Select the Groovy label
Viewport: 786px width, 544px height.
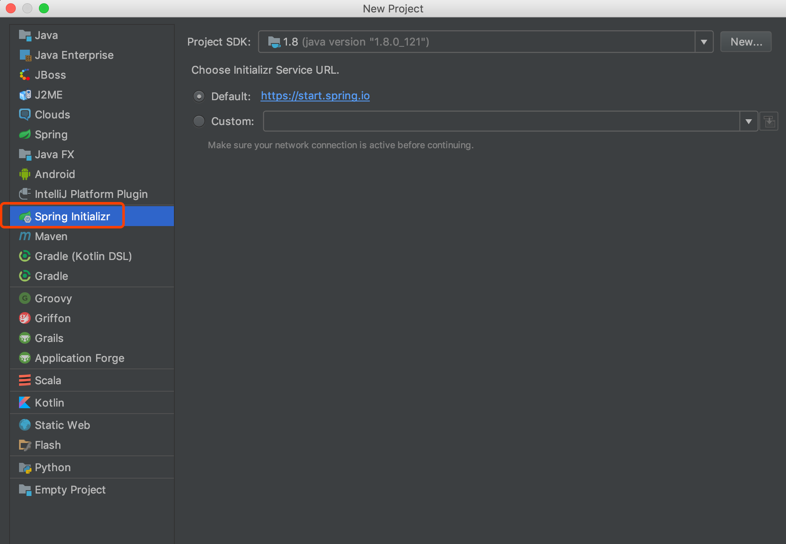[x=53, y=299]
